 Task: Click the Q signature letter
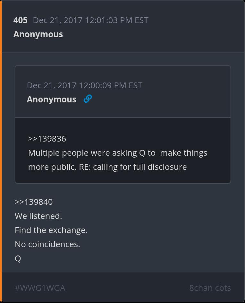pos(18,258)
